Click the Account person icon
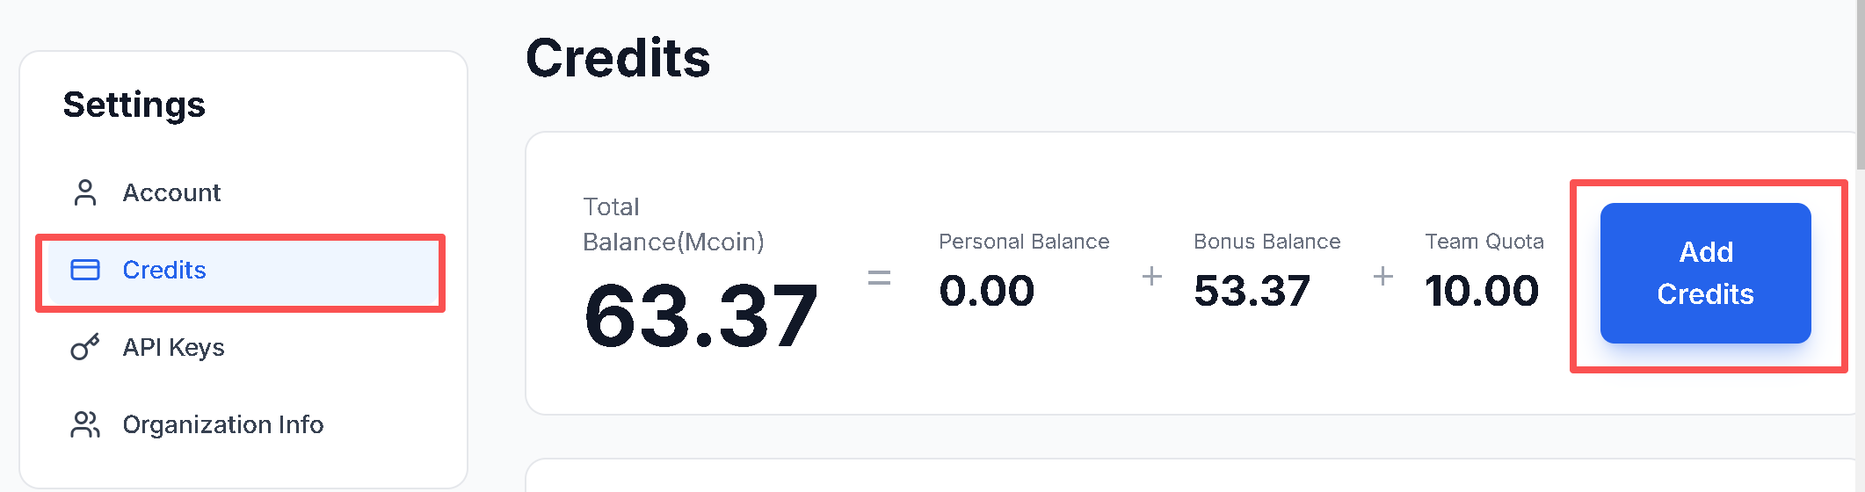This screenshot has width=1865, height=492. (x=85, y=192)
